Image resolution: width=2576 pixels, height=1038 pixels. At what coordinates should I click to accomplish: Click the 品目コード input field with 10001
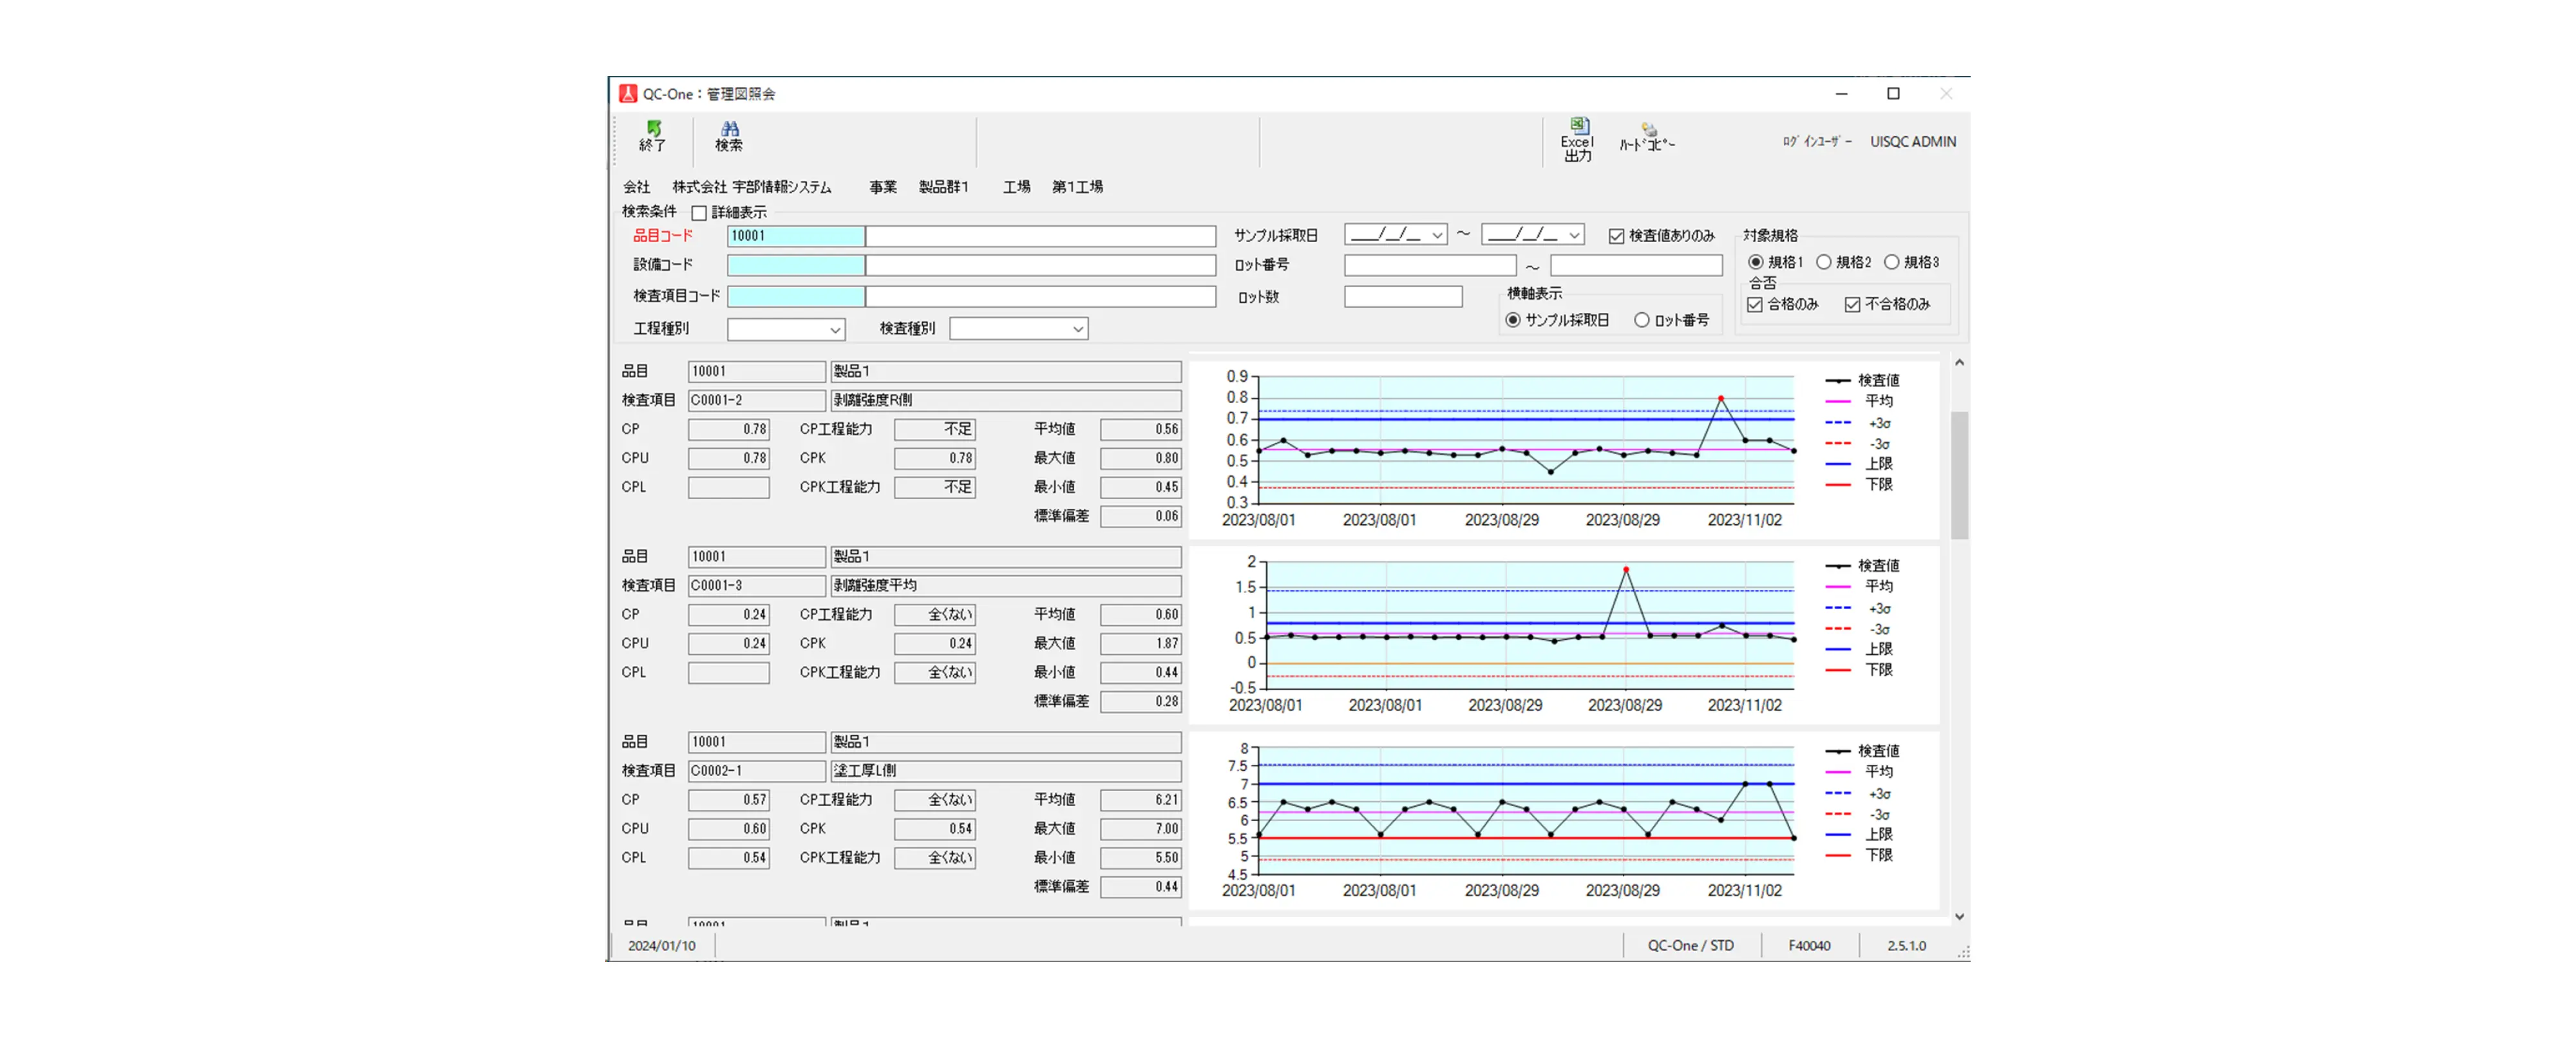(x=795, y=236)
